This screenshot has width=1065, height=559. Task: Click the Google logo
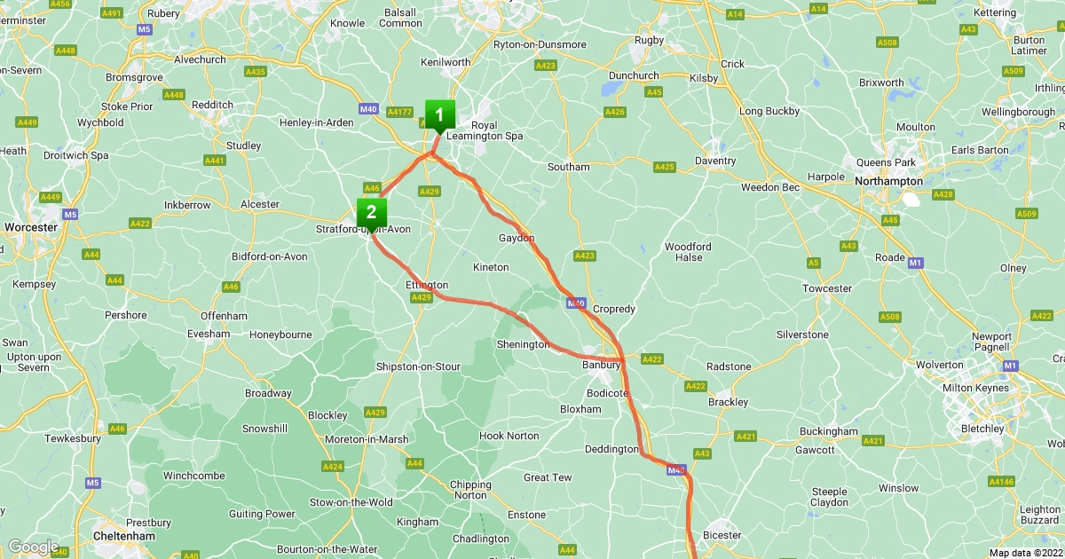tap(33, 547)
